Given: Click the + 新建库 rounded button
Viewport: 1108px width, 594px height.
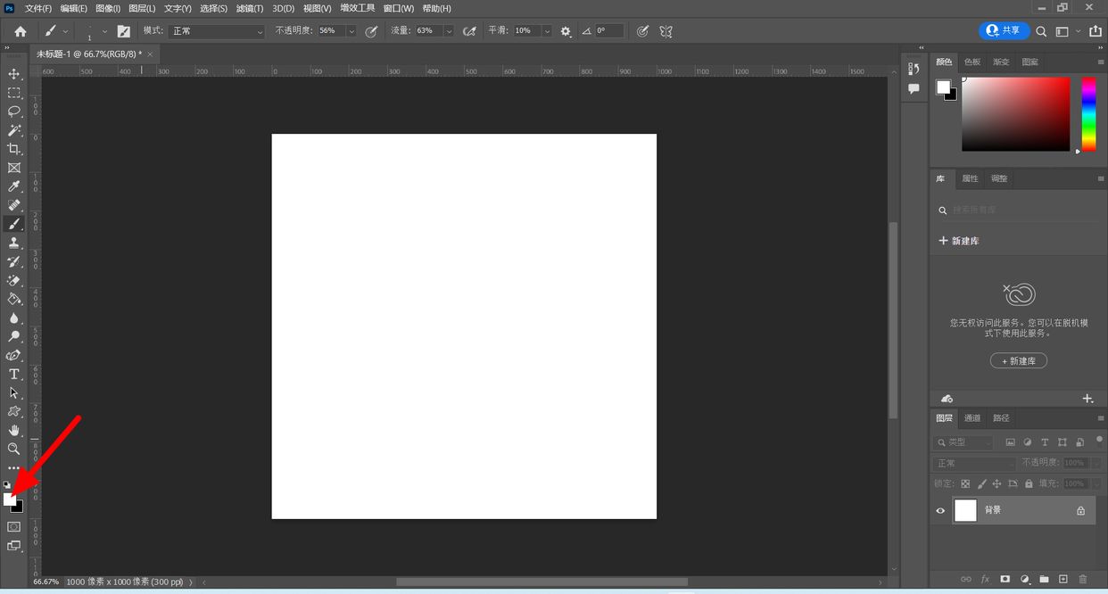Looking at the screenshot, I should tap(1018, 361).
